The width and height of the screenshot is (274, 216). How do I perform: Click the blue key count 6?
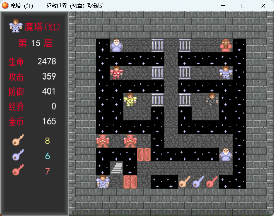[x=47, y=156]
